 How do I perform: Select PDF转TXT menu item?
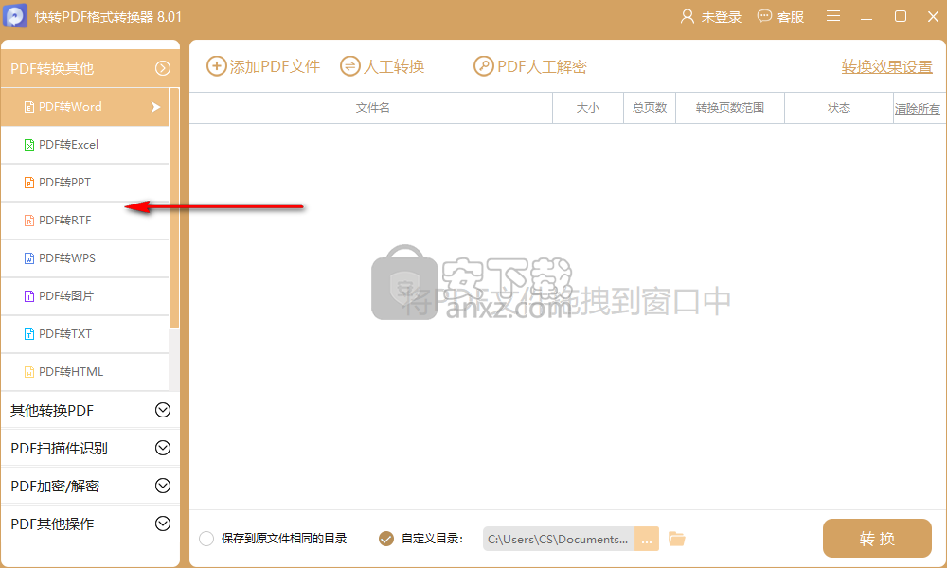[85, 334]
